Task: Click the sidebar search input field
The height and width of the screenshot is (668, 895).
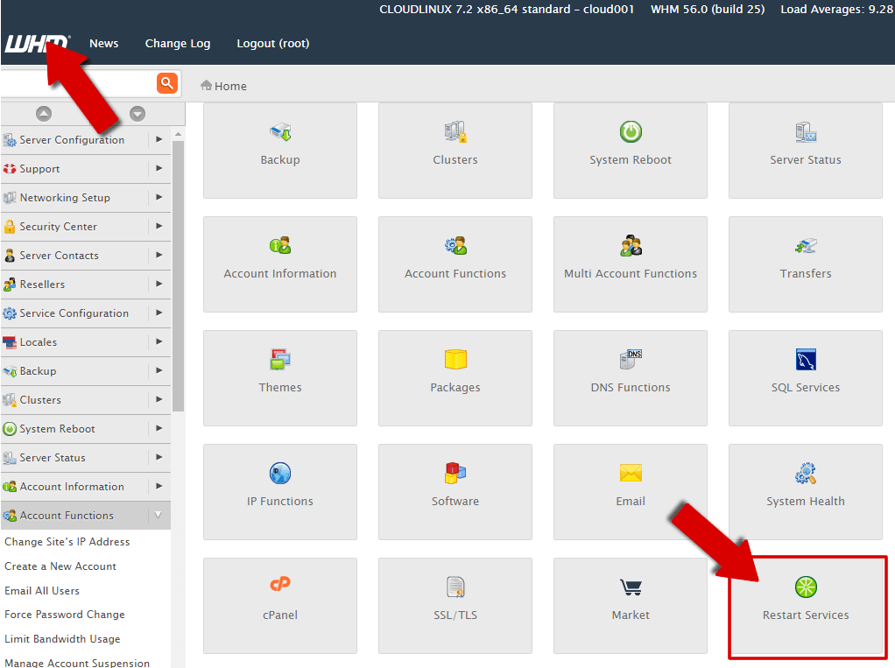Action: tap(78, 84)
